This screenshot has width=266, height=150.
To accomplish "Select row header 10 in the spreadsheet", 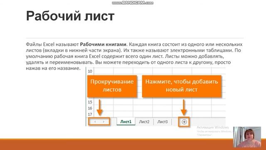I will click(90, 71).
